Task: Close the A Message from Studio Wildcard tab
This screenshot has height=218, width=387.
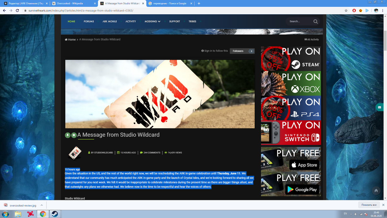Action: pyautogui.click(x=143, y=4)
